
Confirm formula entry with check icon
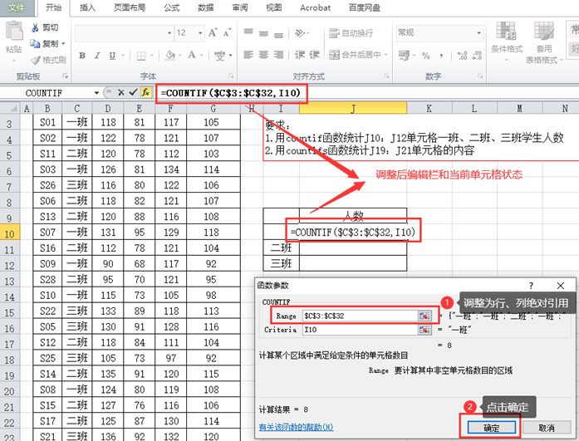pos(133,93)
